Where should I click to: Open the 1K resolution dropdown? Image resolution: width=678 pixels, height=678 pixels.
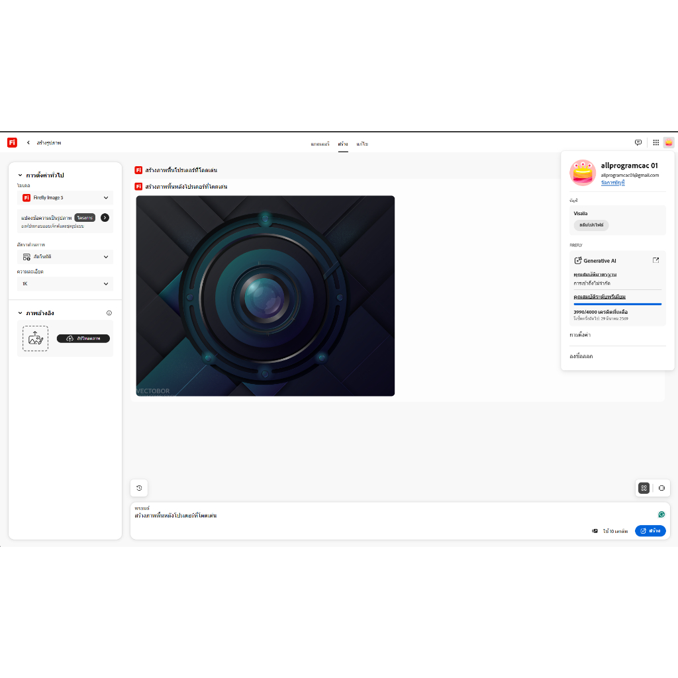(x=66, y=283)
